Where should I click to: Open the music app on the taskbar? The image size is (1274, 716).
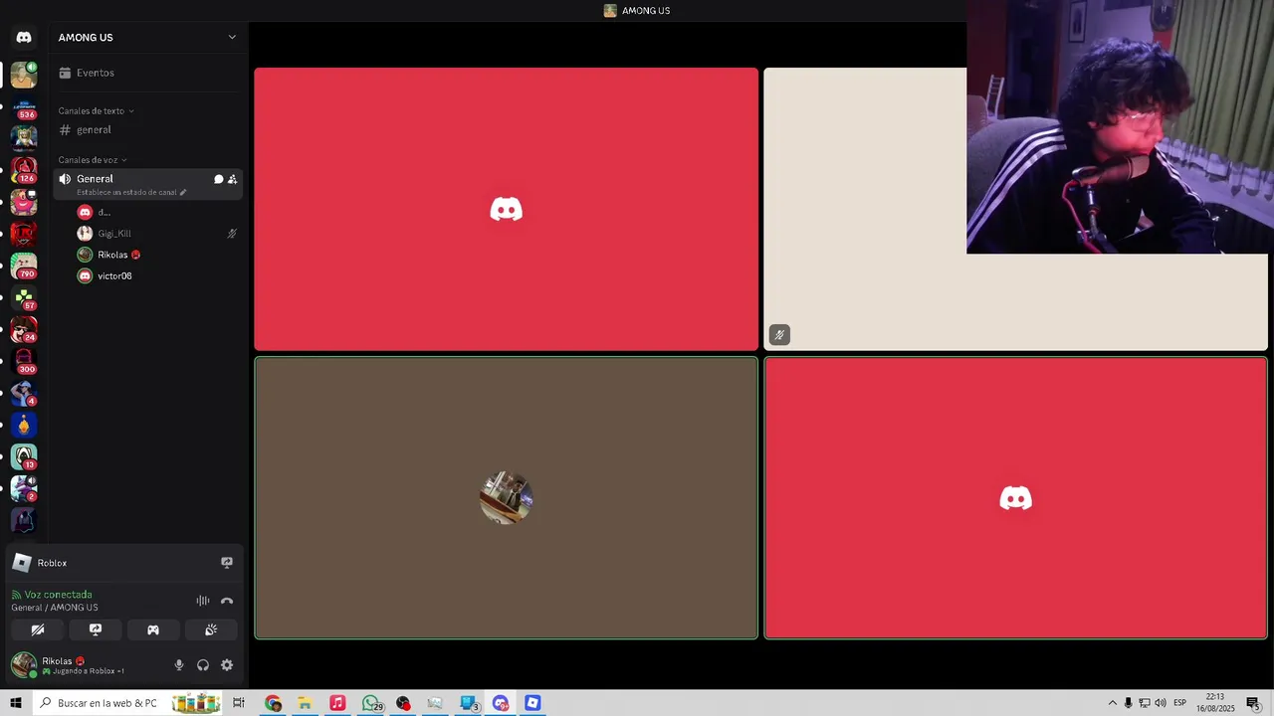(x=337, y=703)
